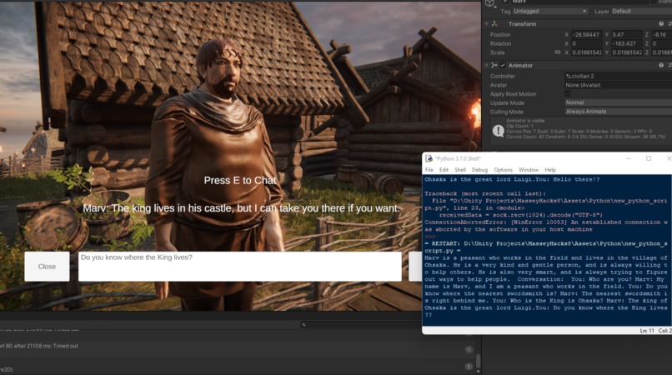The image size is (672, 375).
Task: Toggle the Marv GameObject active checkbox
Action: (506, 2)
